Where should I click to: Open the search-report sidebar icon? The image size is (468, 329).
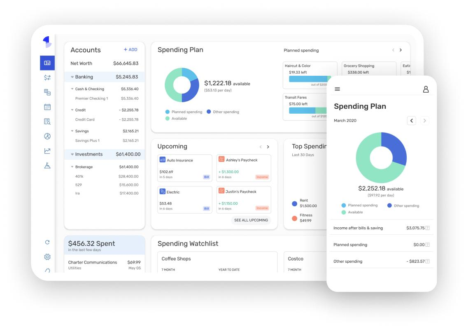[x=47, y=121]
